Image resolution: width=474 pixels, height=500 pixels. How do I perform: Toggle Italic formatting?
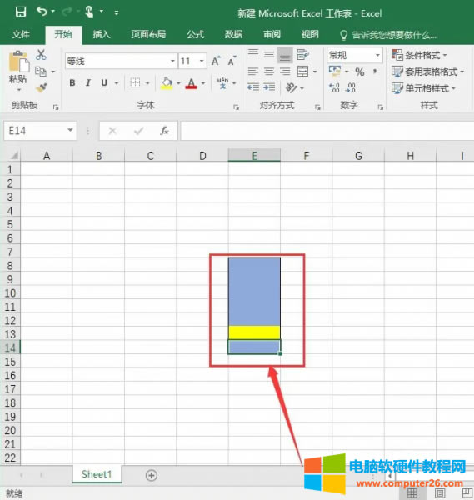[x=88, y=83]
